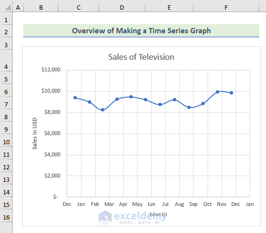Select column F header
Viewport: 266px width, 233px height.
[x=226, y=7]
